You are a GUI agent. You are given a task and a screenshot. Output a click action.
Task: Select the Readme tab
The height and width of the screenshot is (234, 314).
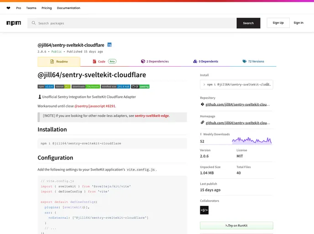(x=59, y=62)
